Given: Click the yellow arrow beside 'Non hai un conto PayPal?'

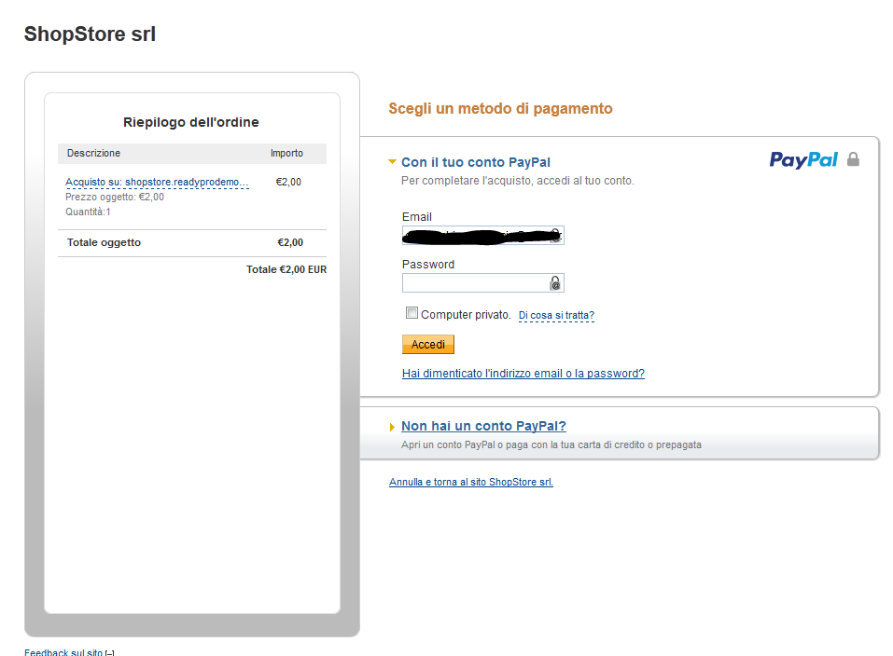Looking at the screenshot, I should (393, 428).
